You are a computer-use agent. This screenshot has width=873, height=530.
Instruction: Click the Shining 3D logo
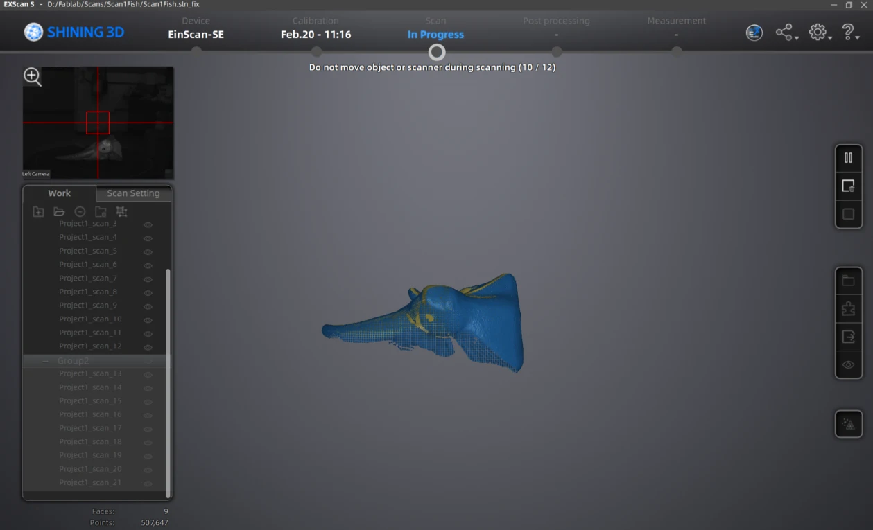coord(74,32)
